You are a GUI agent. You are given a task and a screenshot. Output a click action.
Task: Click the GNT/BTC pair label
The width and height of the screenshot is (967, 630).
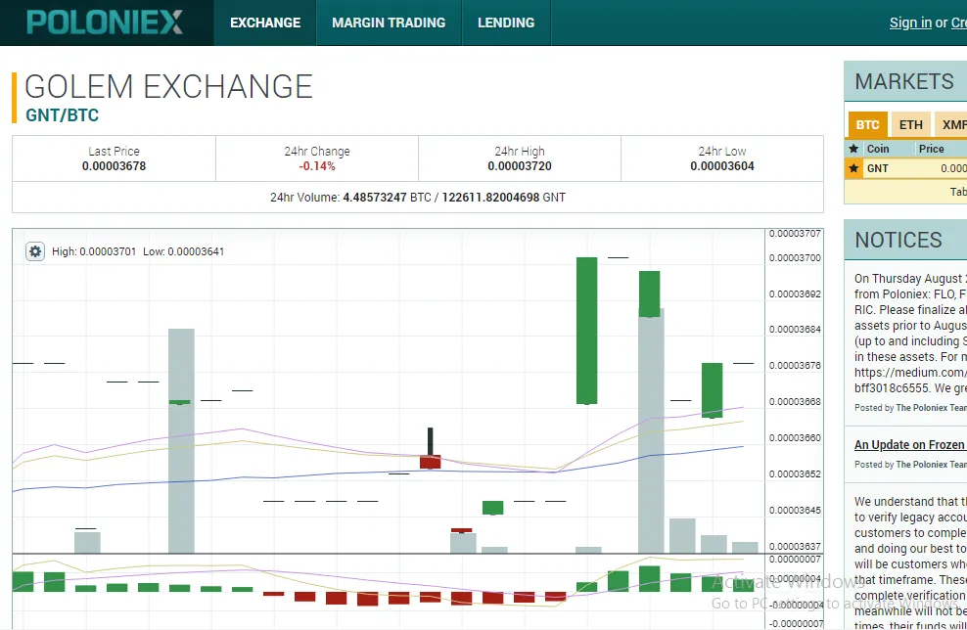(x=63, y=115)
